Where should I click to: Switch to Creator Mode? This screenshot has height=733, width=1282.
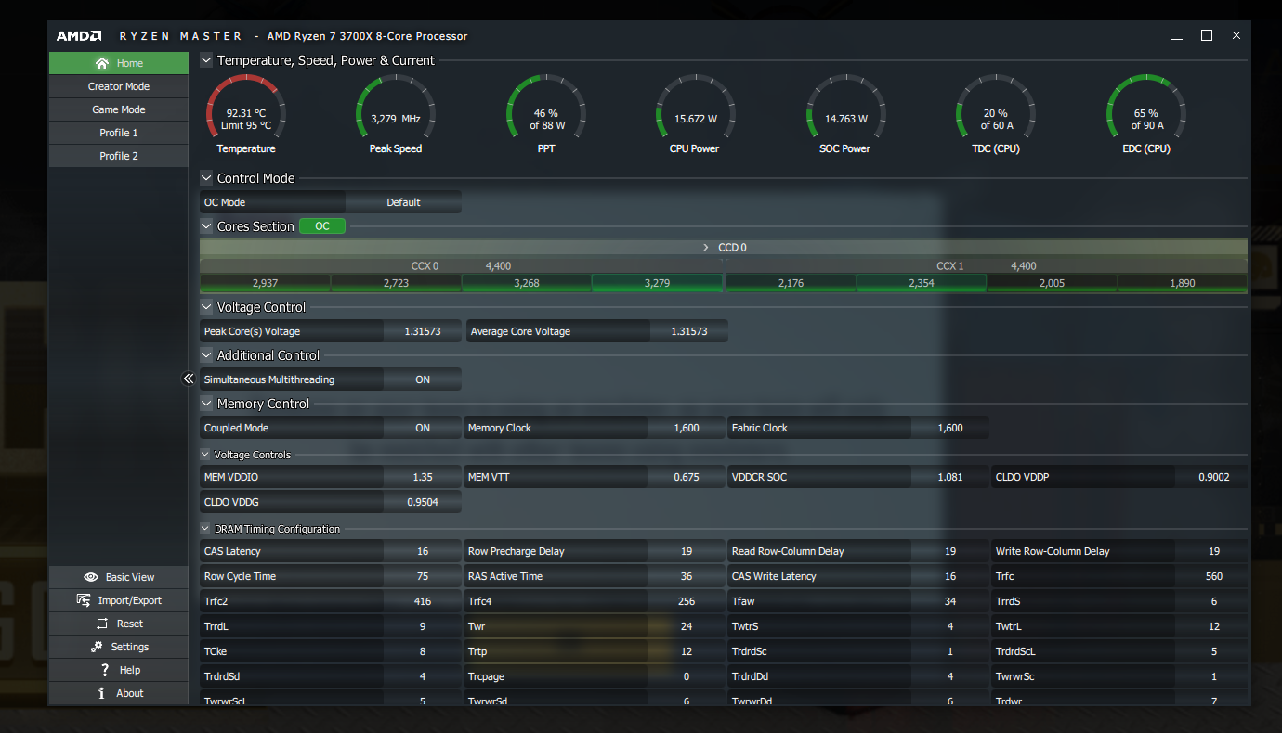click(119, 86)
